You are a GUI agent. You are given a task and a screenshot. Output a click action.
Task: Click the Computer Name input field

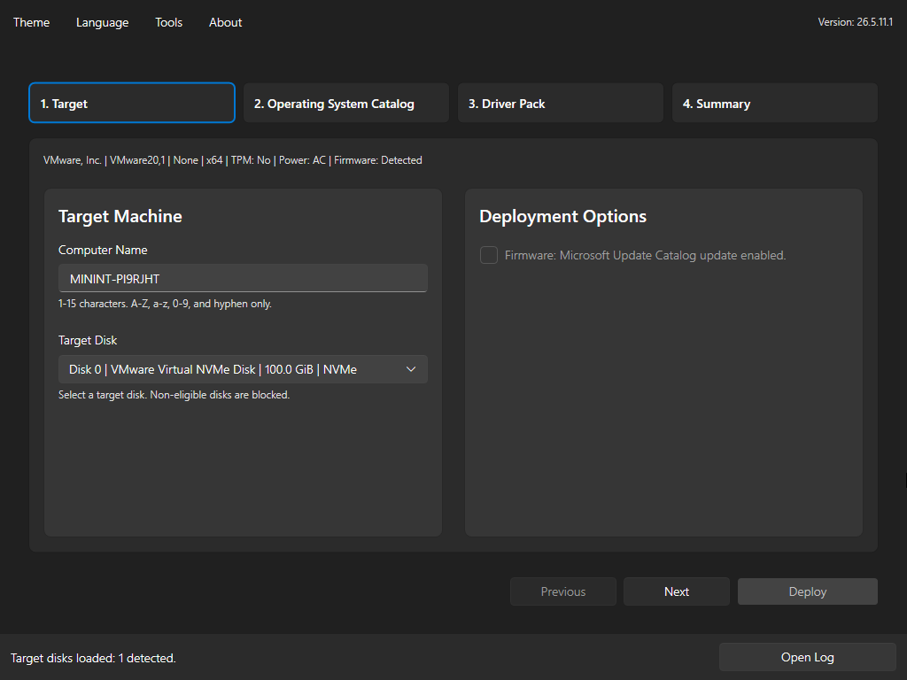coord(243,279)
